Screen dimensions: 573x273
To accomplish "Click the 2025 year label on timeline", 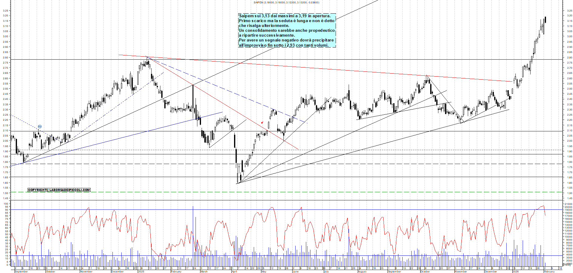I will tap(141, 271).
